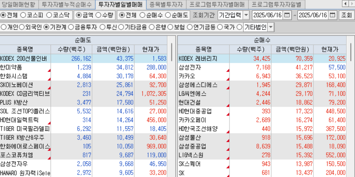Sort 순매도 table by 종목명 header

(25, 49)
